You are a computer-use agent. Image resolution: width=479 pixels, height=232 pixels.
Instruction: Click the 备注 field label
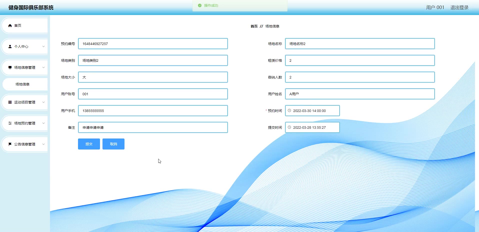click(71, 127)
